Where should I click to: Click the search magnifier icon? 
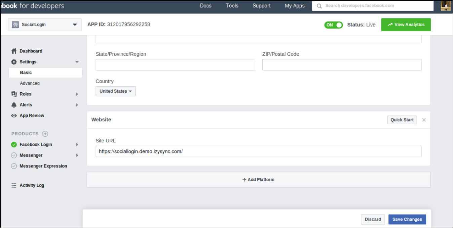point(319,6)
